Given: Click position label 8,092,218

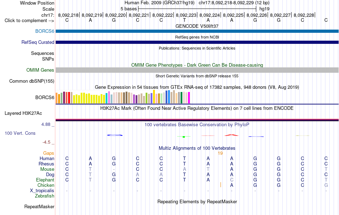Looking at the screenshot, I should click(68, 15).
